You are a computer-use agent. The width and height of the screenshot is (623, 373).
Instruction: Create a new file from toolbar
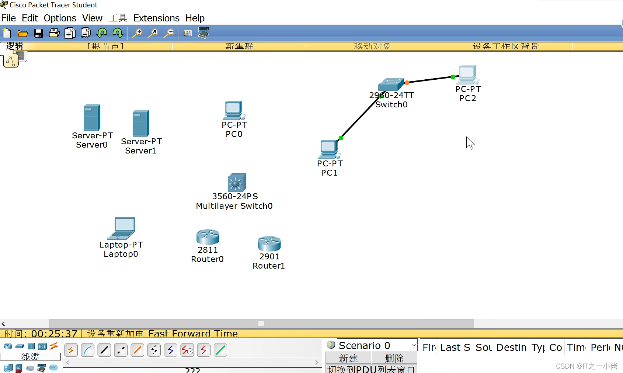click(7, 33)
